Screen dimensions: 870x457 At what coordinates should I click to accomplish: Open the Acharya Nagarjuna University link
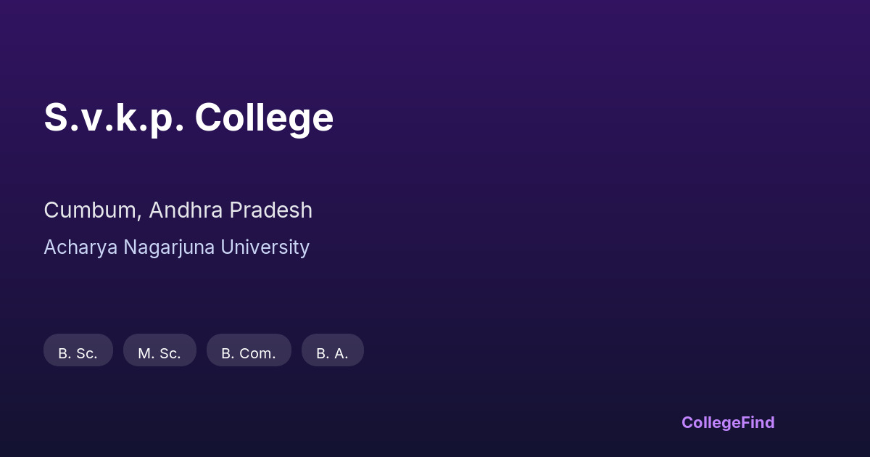(176, 247)
